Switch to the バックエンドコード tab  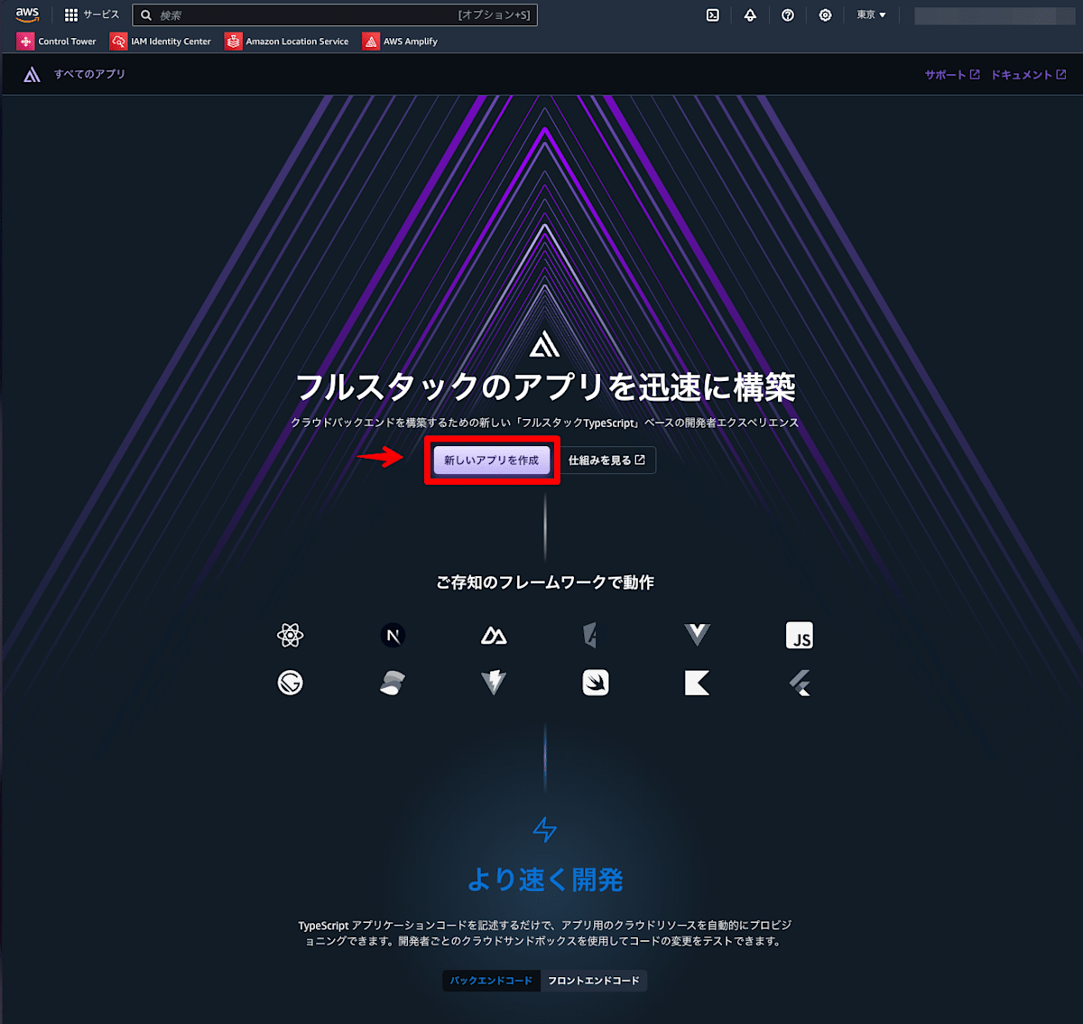(492, 981)
